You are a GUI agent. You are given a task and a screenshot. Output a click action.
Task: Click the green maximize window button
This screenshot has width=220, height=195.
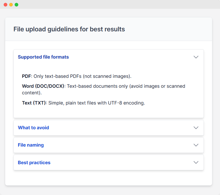coord(16,5)
